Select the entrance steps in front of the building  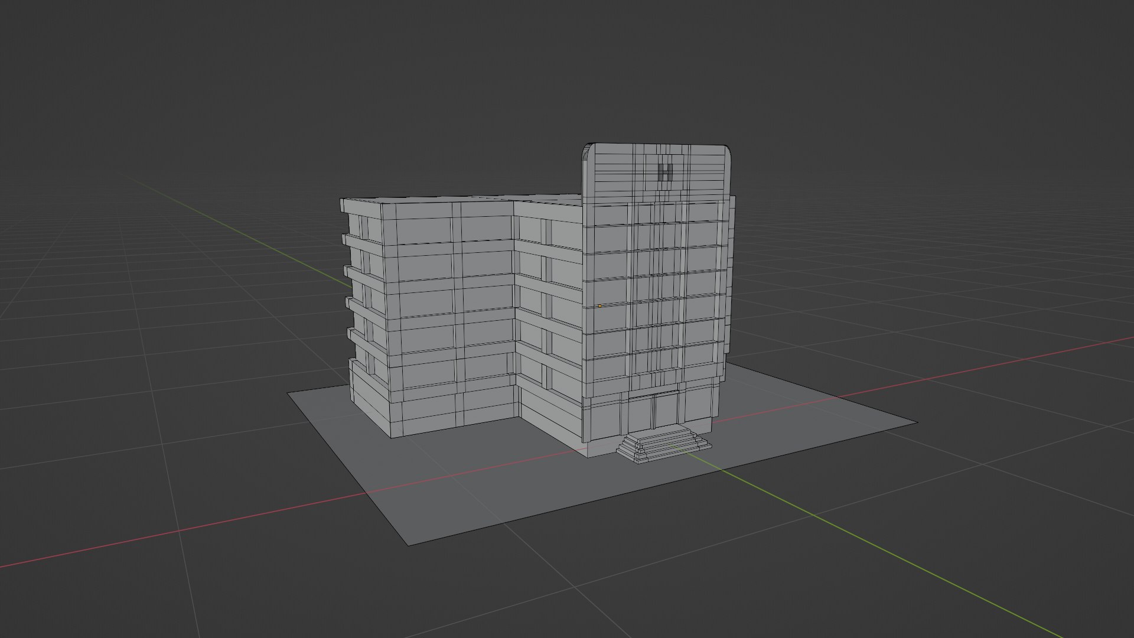[663, 444]
